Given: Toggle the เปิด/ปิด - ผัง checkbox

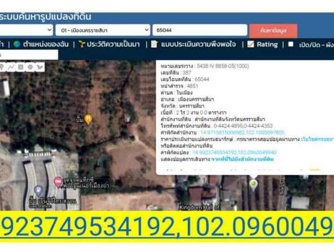Looking at the screenshot, I should (291, 44).
